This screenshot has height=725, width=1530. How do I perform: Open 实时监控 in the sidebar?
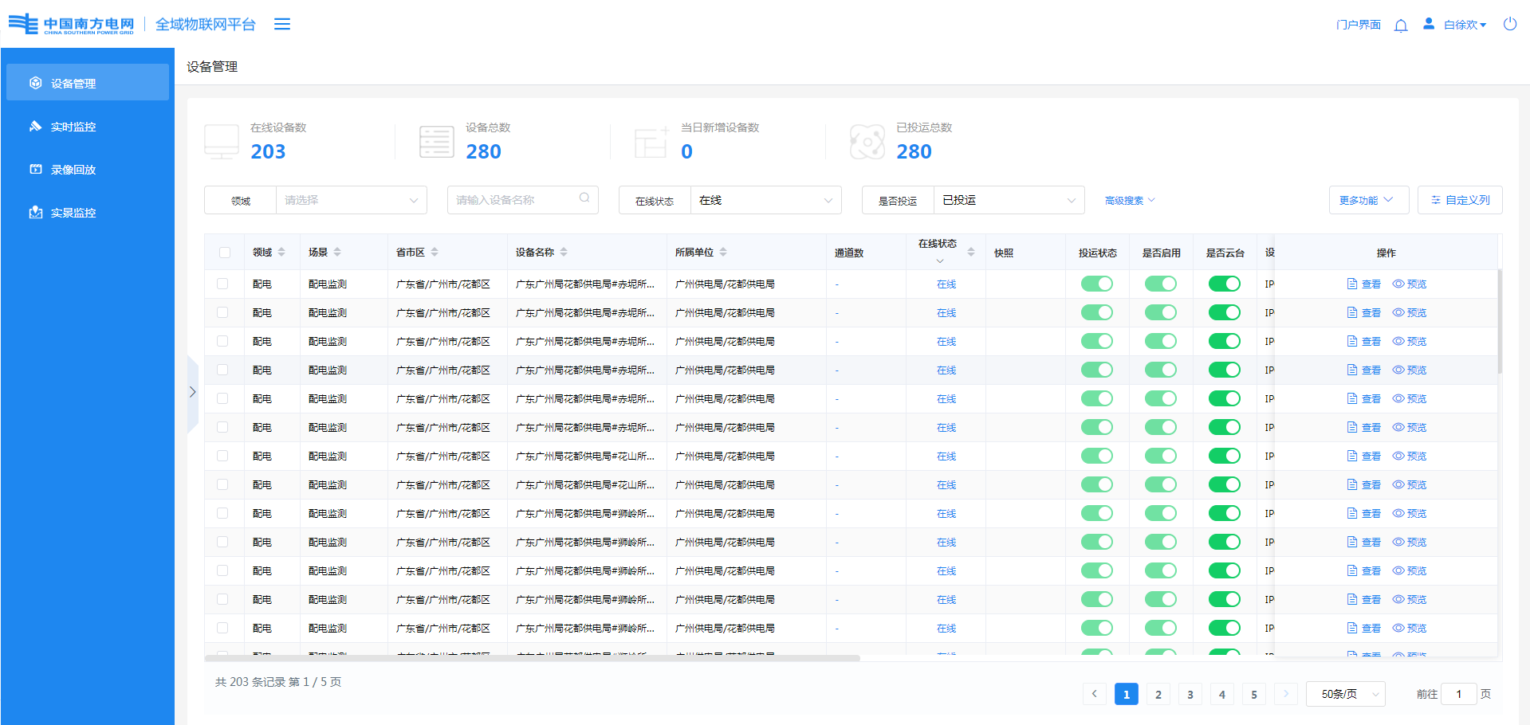[x=88, y=126]
